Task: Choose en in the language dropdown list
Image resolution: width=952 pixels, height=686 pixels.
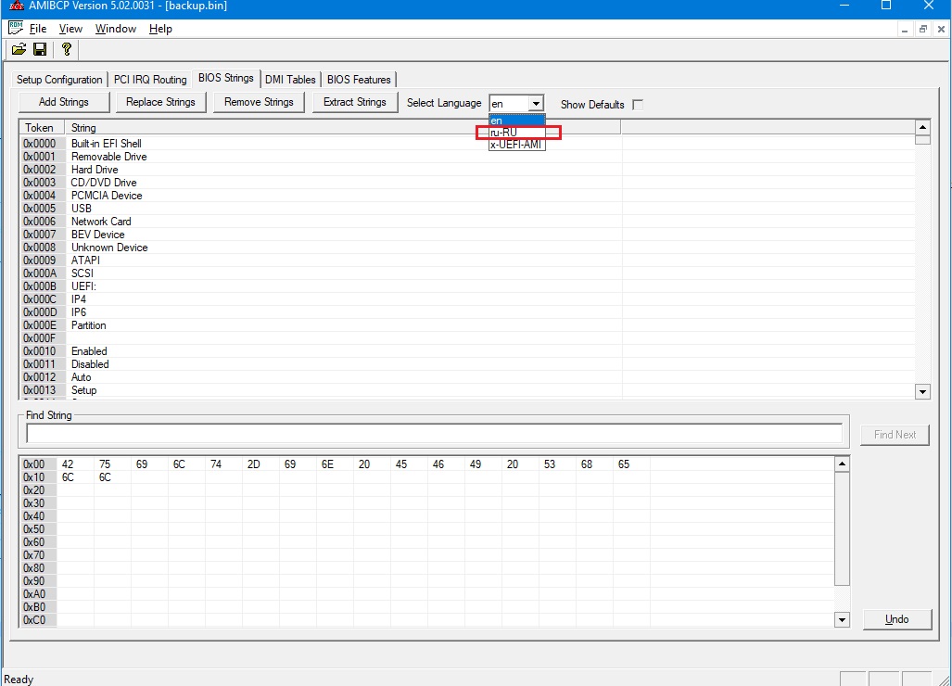Action: point(516,121)
